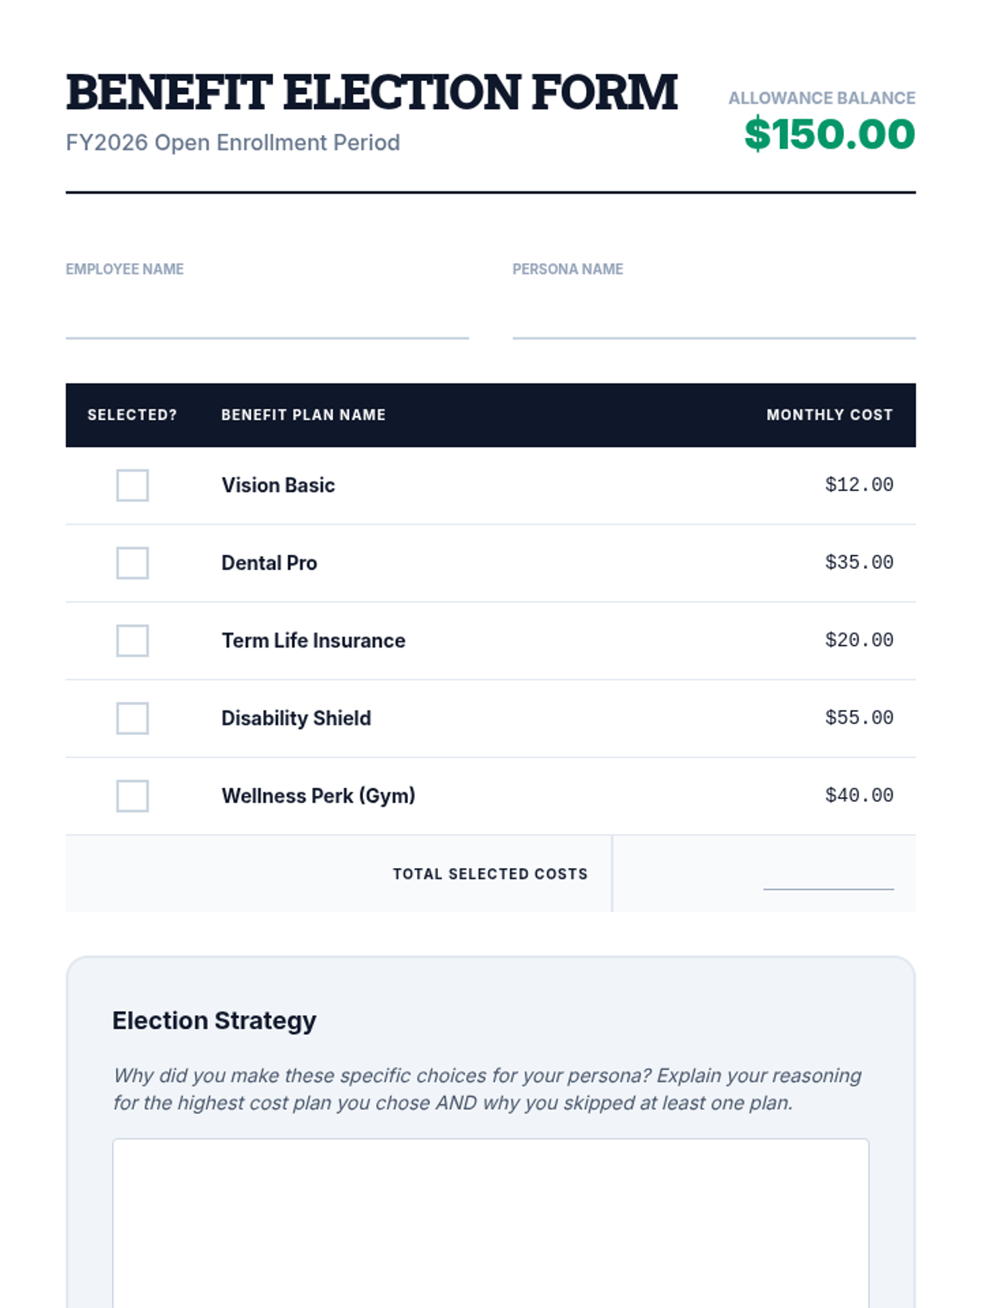Select the Selected? column header
The width and height of the screenshot is (981, 1308).
coord(132,414)
